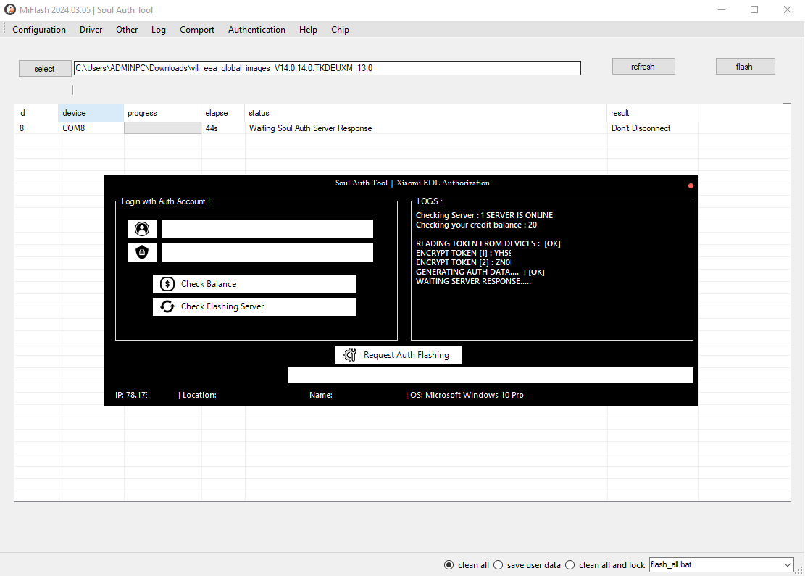Click the password input field
The height and width of the screenshot is (576, 805).
click(x=267, y=252)
